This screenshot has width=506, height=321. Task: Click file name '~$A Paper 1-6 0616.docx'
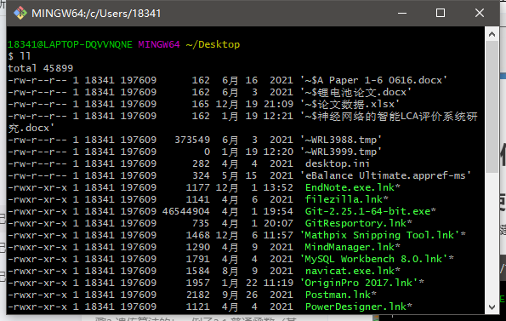373,80
